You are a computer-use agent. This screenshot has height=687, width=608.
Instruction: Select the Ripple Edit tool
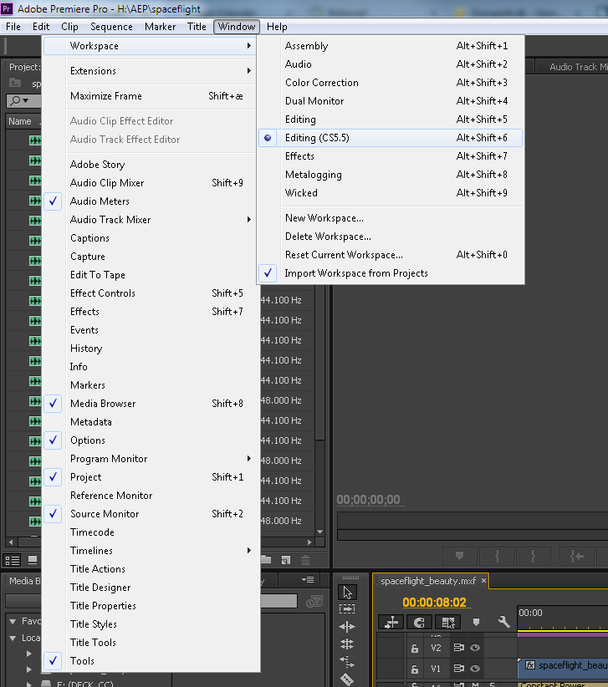[x=347, y=627]
